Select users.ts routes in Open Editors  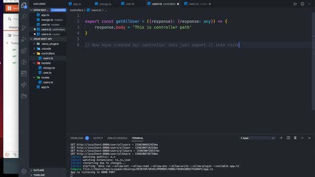coord(48,34)
